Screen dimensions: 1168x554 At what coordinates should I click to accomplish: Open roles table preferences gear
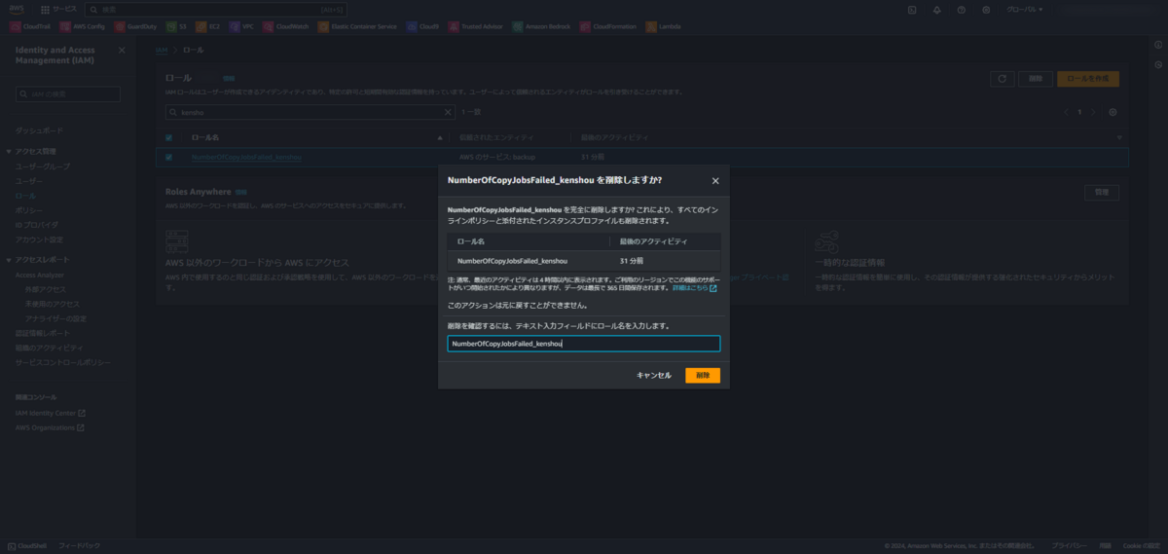tap(1113, 112)
